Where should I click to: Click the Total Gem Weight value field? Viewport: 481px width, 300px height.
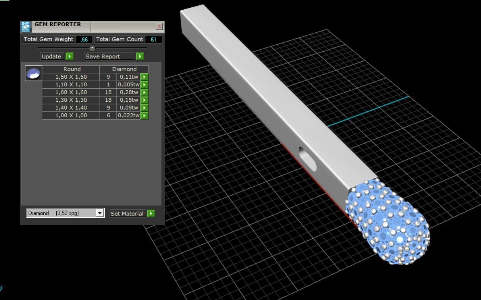pos(84,39)
